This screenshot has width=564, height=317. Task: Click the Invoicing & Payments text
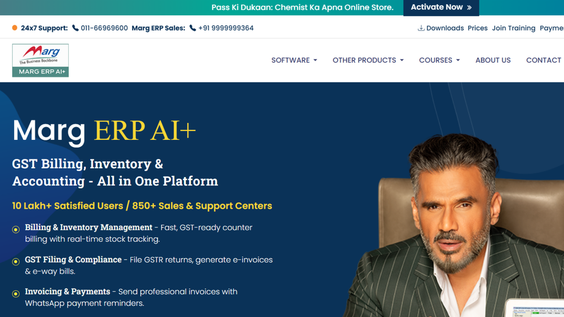click(67, 292)
